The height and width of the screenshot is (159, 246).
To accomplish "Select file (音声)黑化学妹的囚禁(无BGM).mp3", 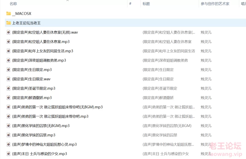I will tap(41, 126).
